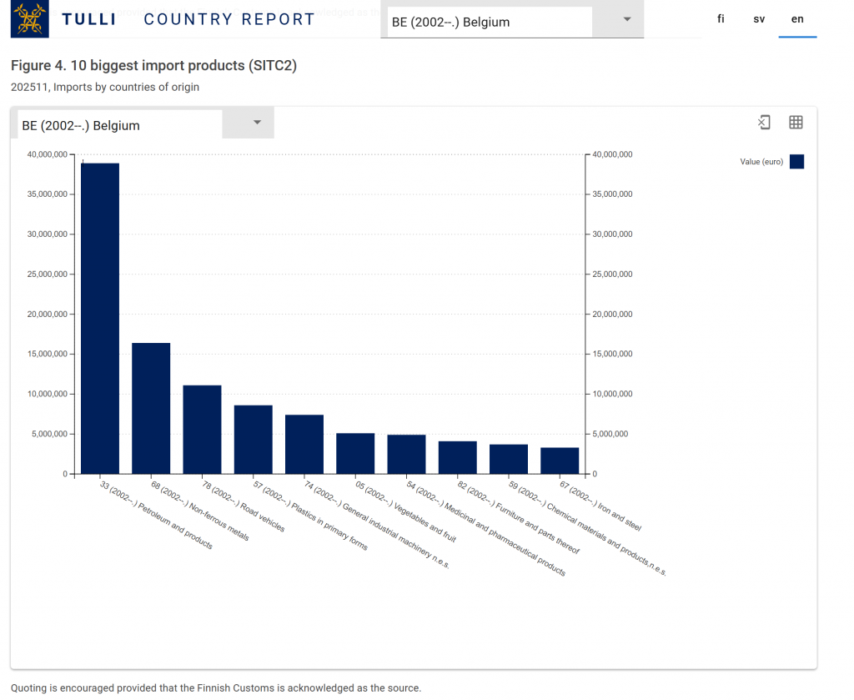Click the TULLI brand text

point(88,19)
